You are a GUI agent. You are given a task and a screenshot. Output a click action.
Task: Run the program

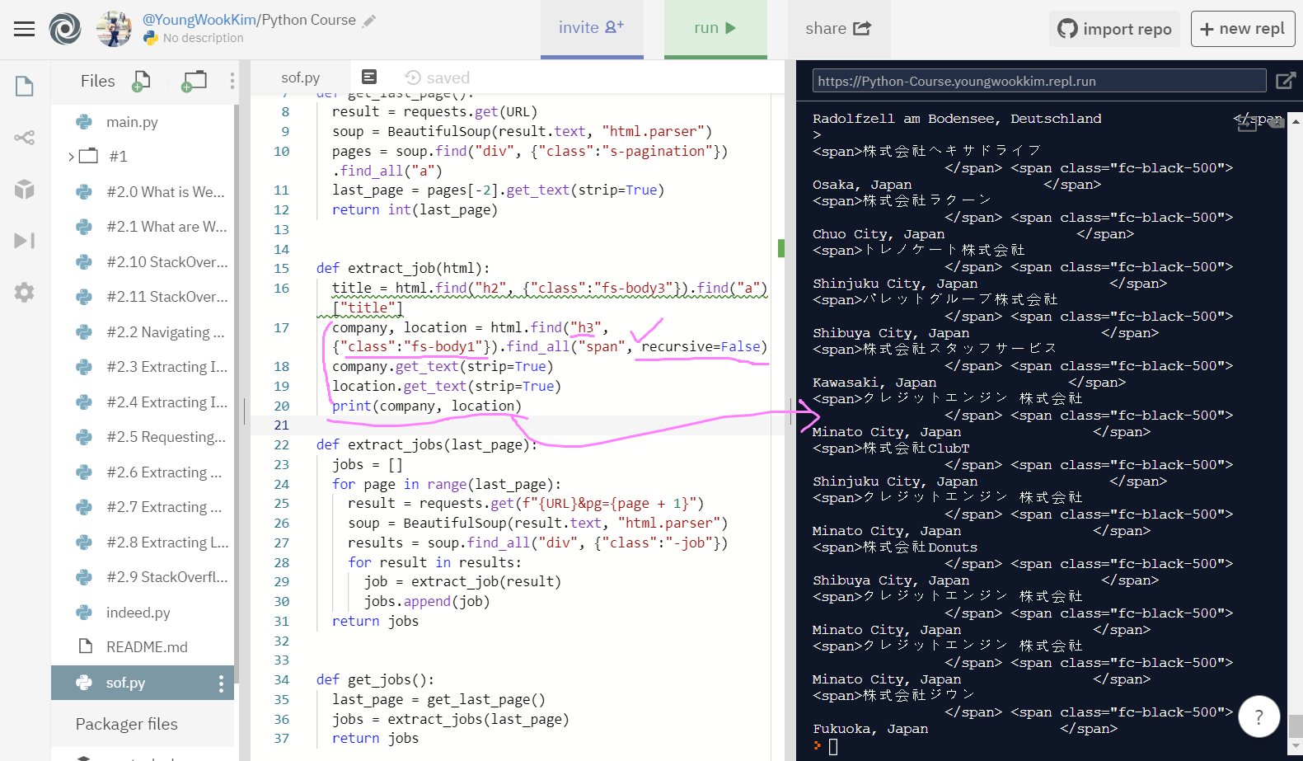[715, 29]
